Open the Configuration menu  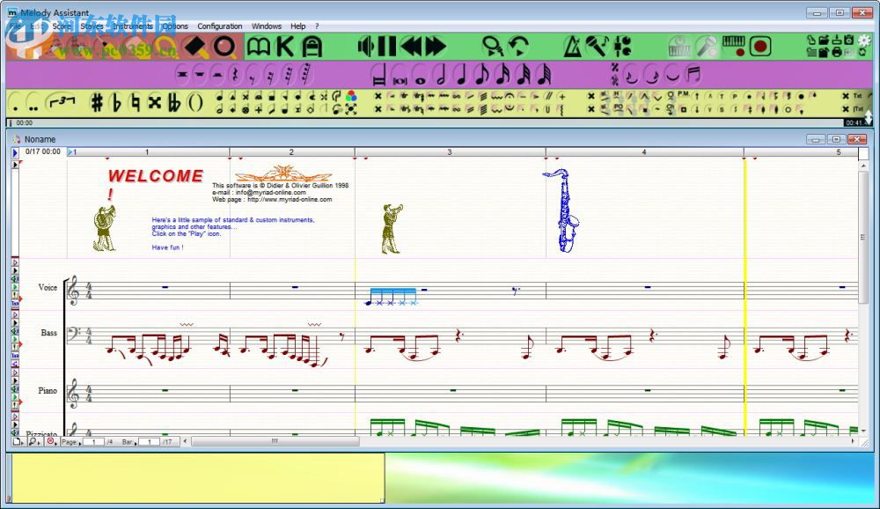click(219, 26)
